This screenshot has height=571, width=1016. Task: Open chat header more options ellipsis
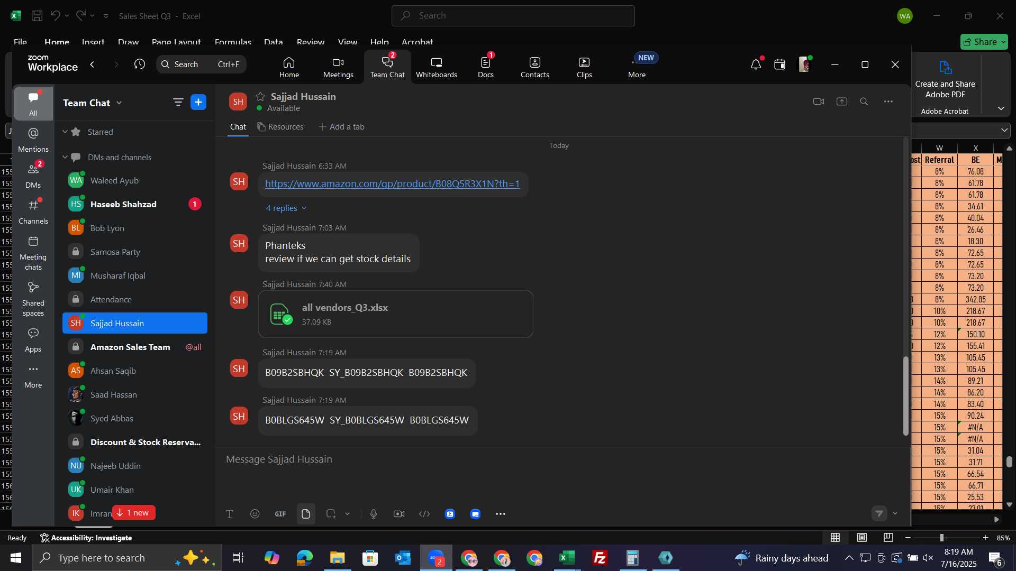pyautogui.click(x=888, y=102)
